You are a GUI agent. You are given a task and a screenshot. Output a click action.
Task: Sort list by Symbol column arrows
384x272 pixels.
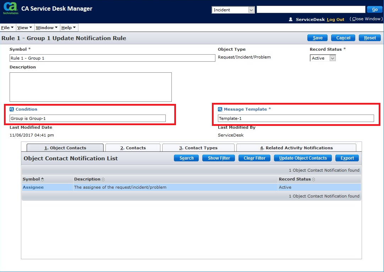(43, 179)
